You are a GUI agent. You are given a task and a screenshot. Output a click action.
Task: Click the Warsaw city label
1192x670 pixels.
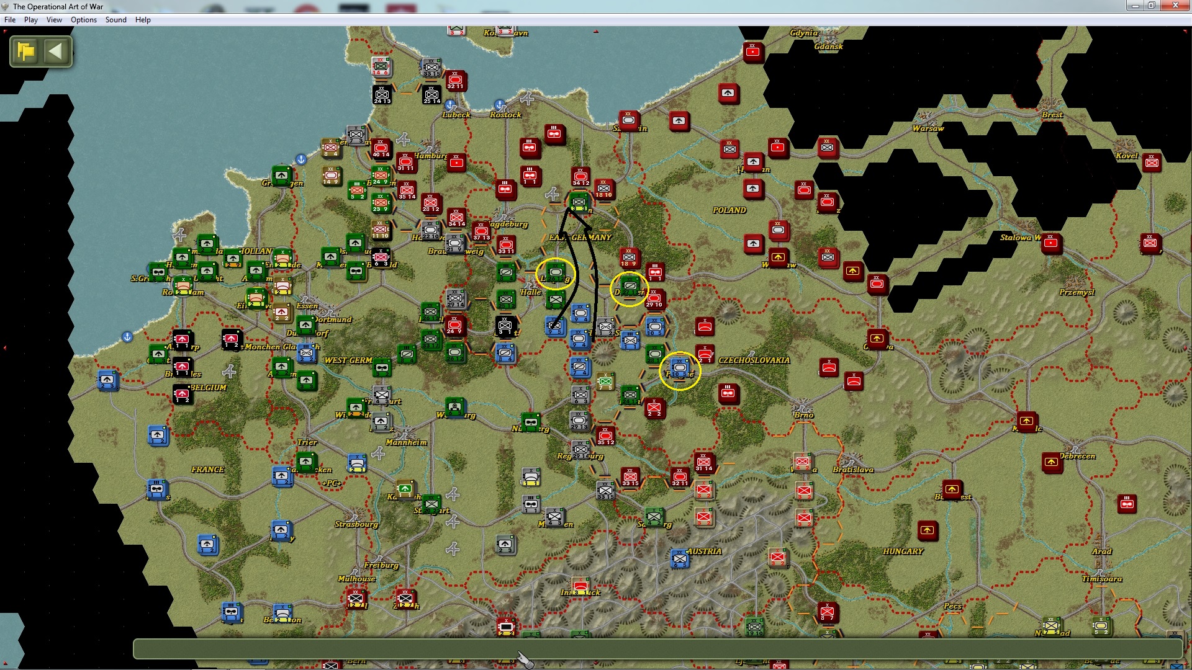tap(928, 128)
